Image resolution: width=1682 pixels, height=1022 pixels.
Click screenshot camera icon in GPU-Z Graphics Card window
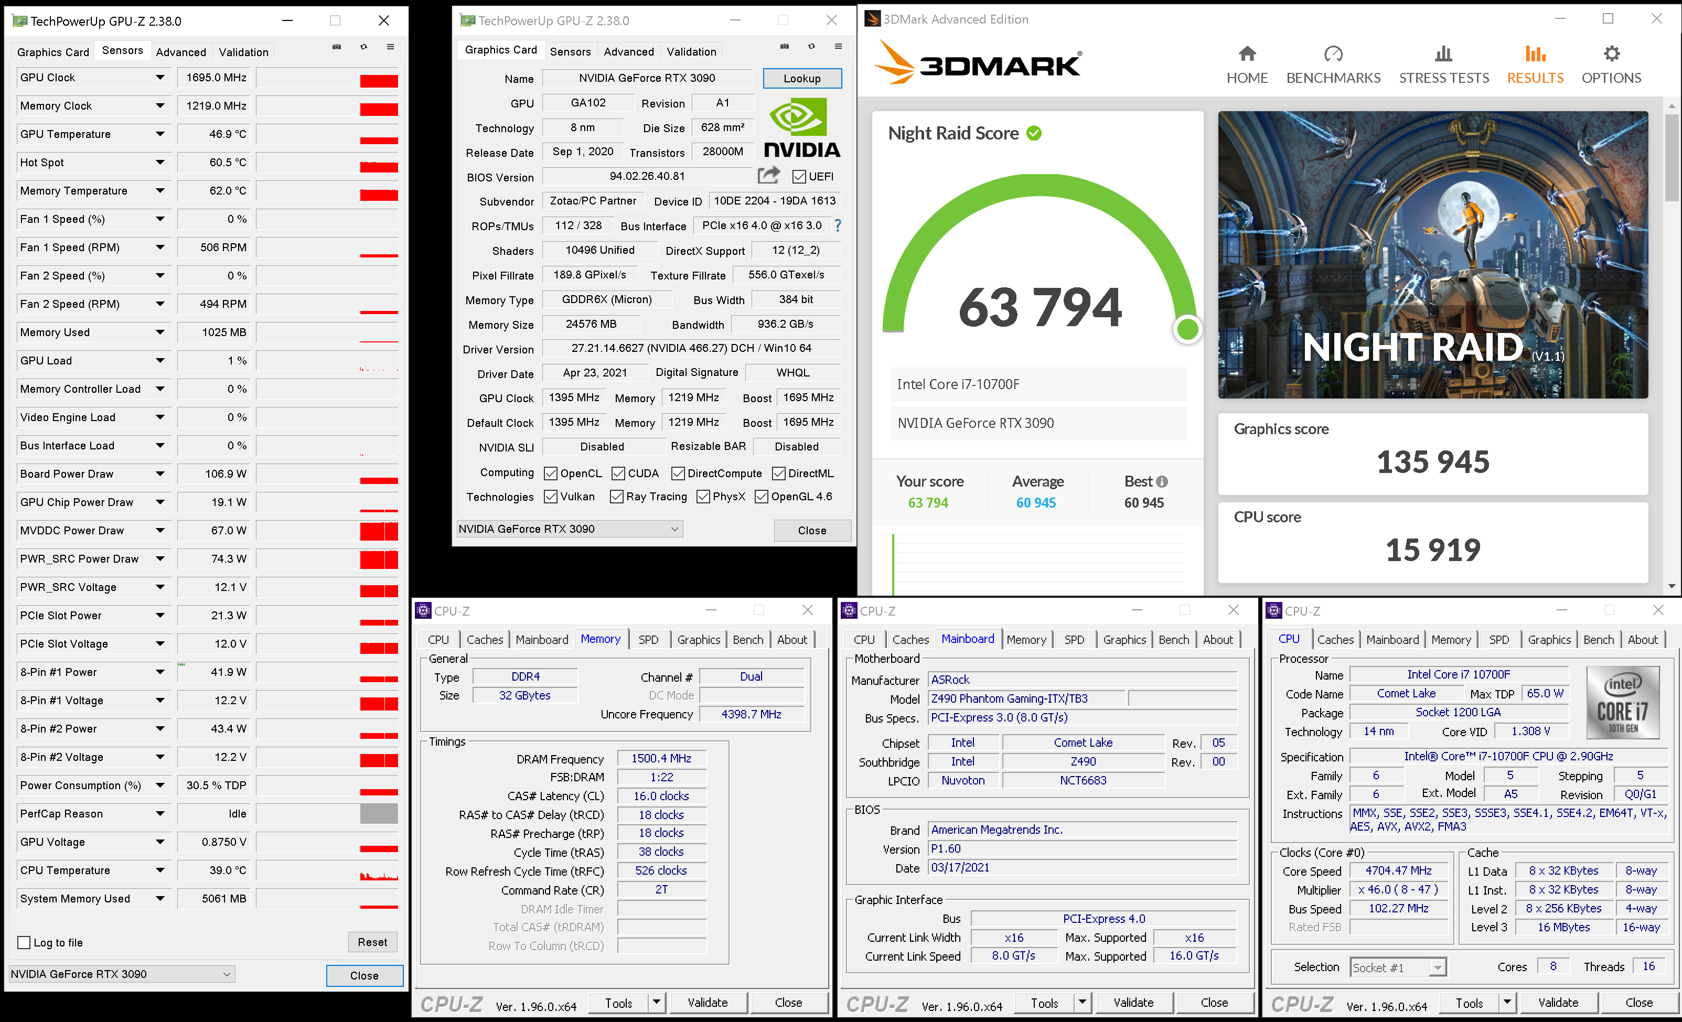(784, 47)
